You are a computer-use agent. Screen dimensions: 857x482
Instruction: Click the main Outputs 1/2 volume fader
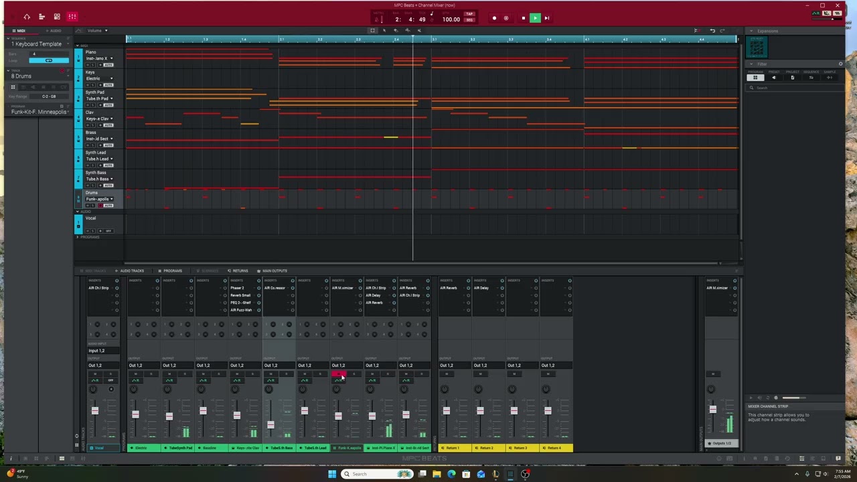coord(713,409)
